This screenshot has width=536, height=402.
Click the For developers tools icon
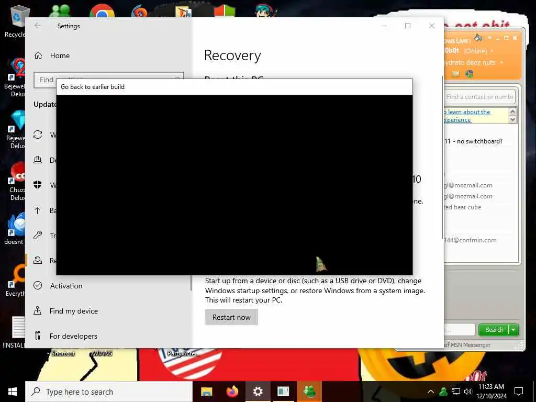click(x=38, y=336)
